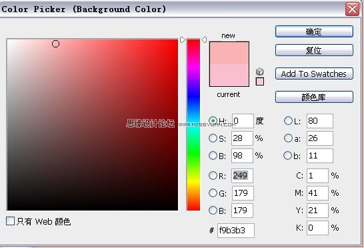Image resolution: width=364 pixels, height=248 pixels.
Task: Select the B (brightness) radio button
Action: pos(213,155)
